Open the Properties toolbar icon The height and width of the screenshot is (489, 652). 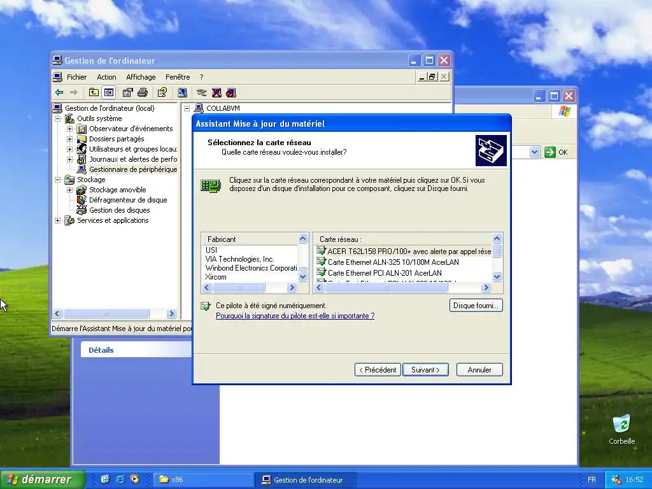(127, 92)
